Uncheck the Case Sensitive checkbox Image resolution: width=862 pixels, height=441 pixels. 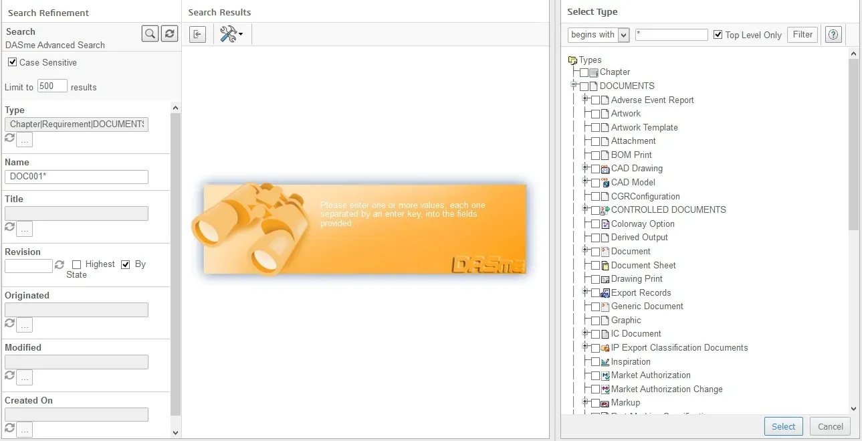coord(12,62)
